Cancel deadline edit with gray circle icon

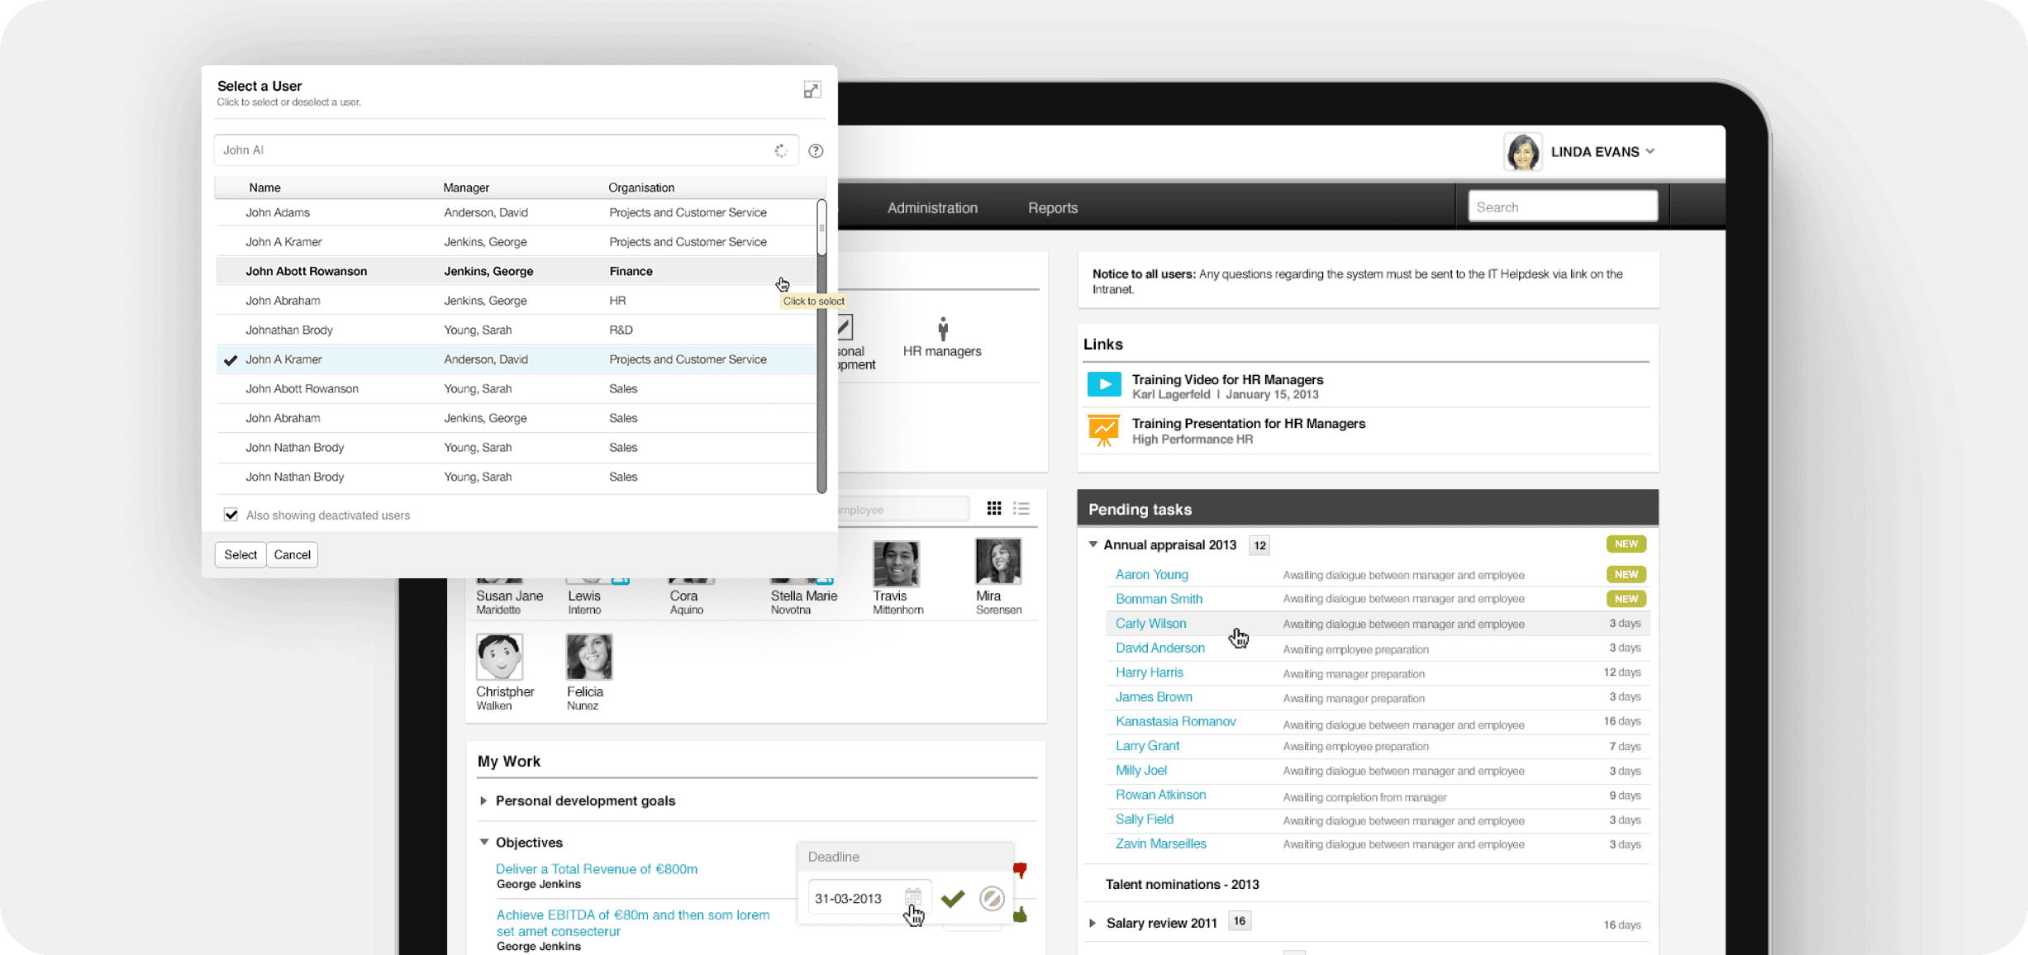pos(992,898)
